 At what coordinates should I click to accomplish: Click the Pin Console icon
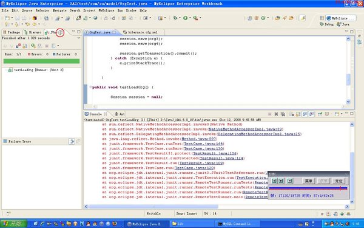click(x=320, y=114)
